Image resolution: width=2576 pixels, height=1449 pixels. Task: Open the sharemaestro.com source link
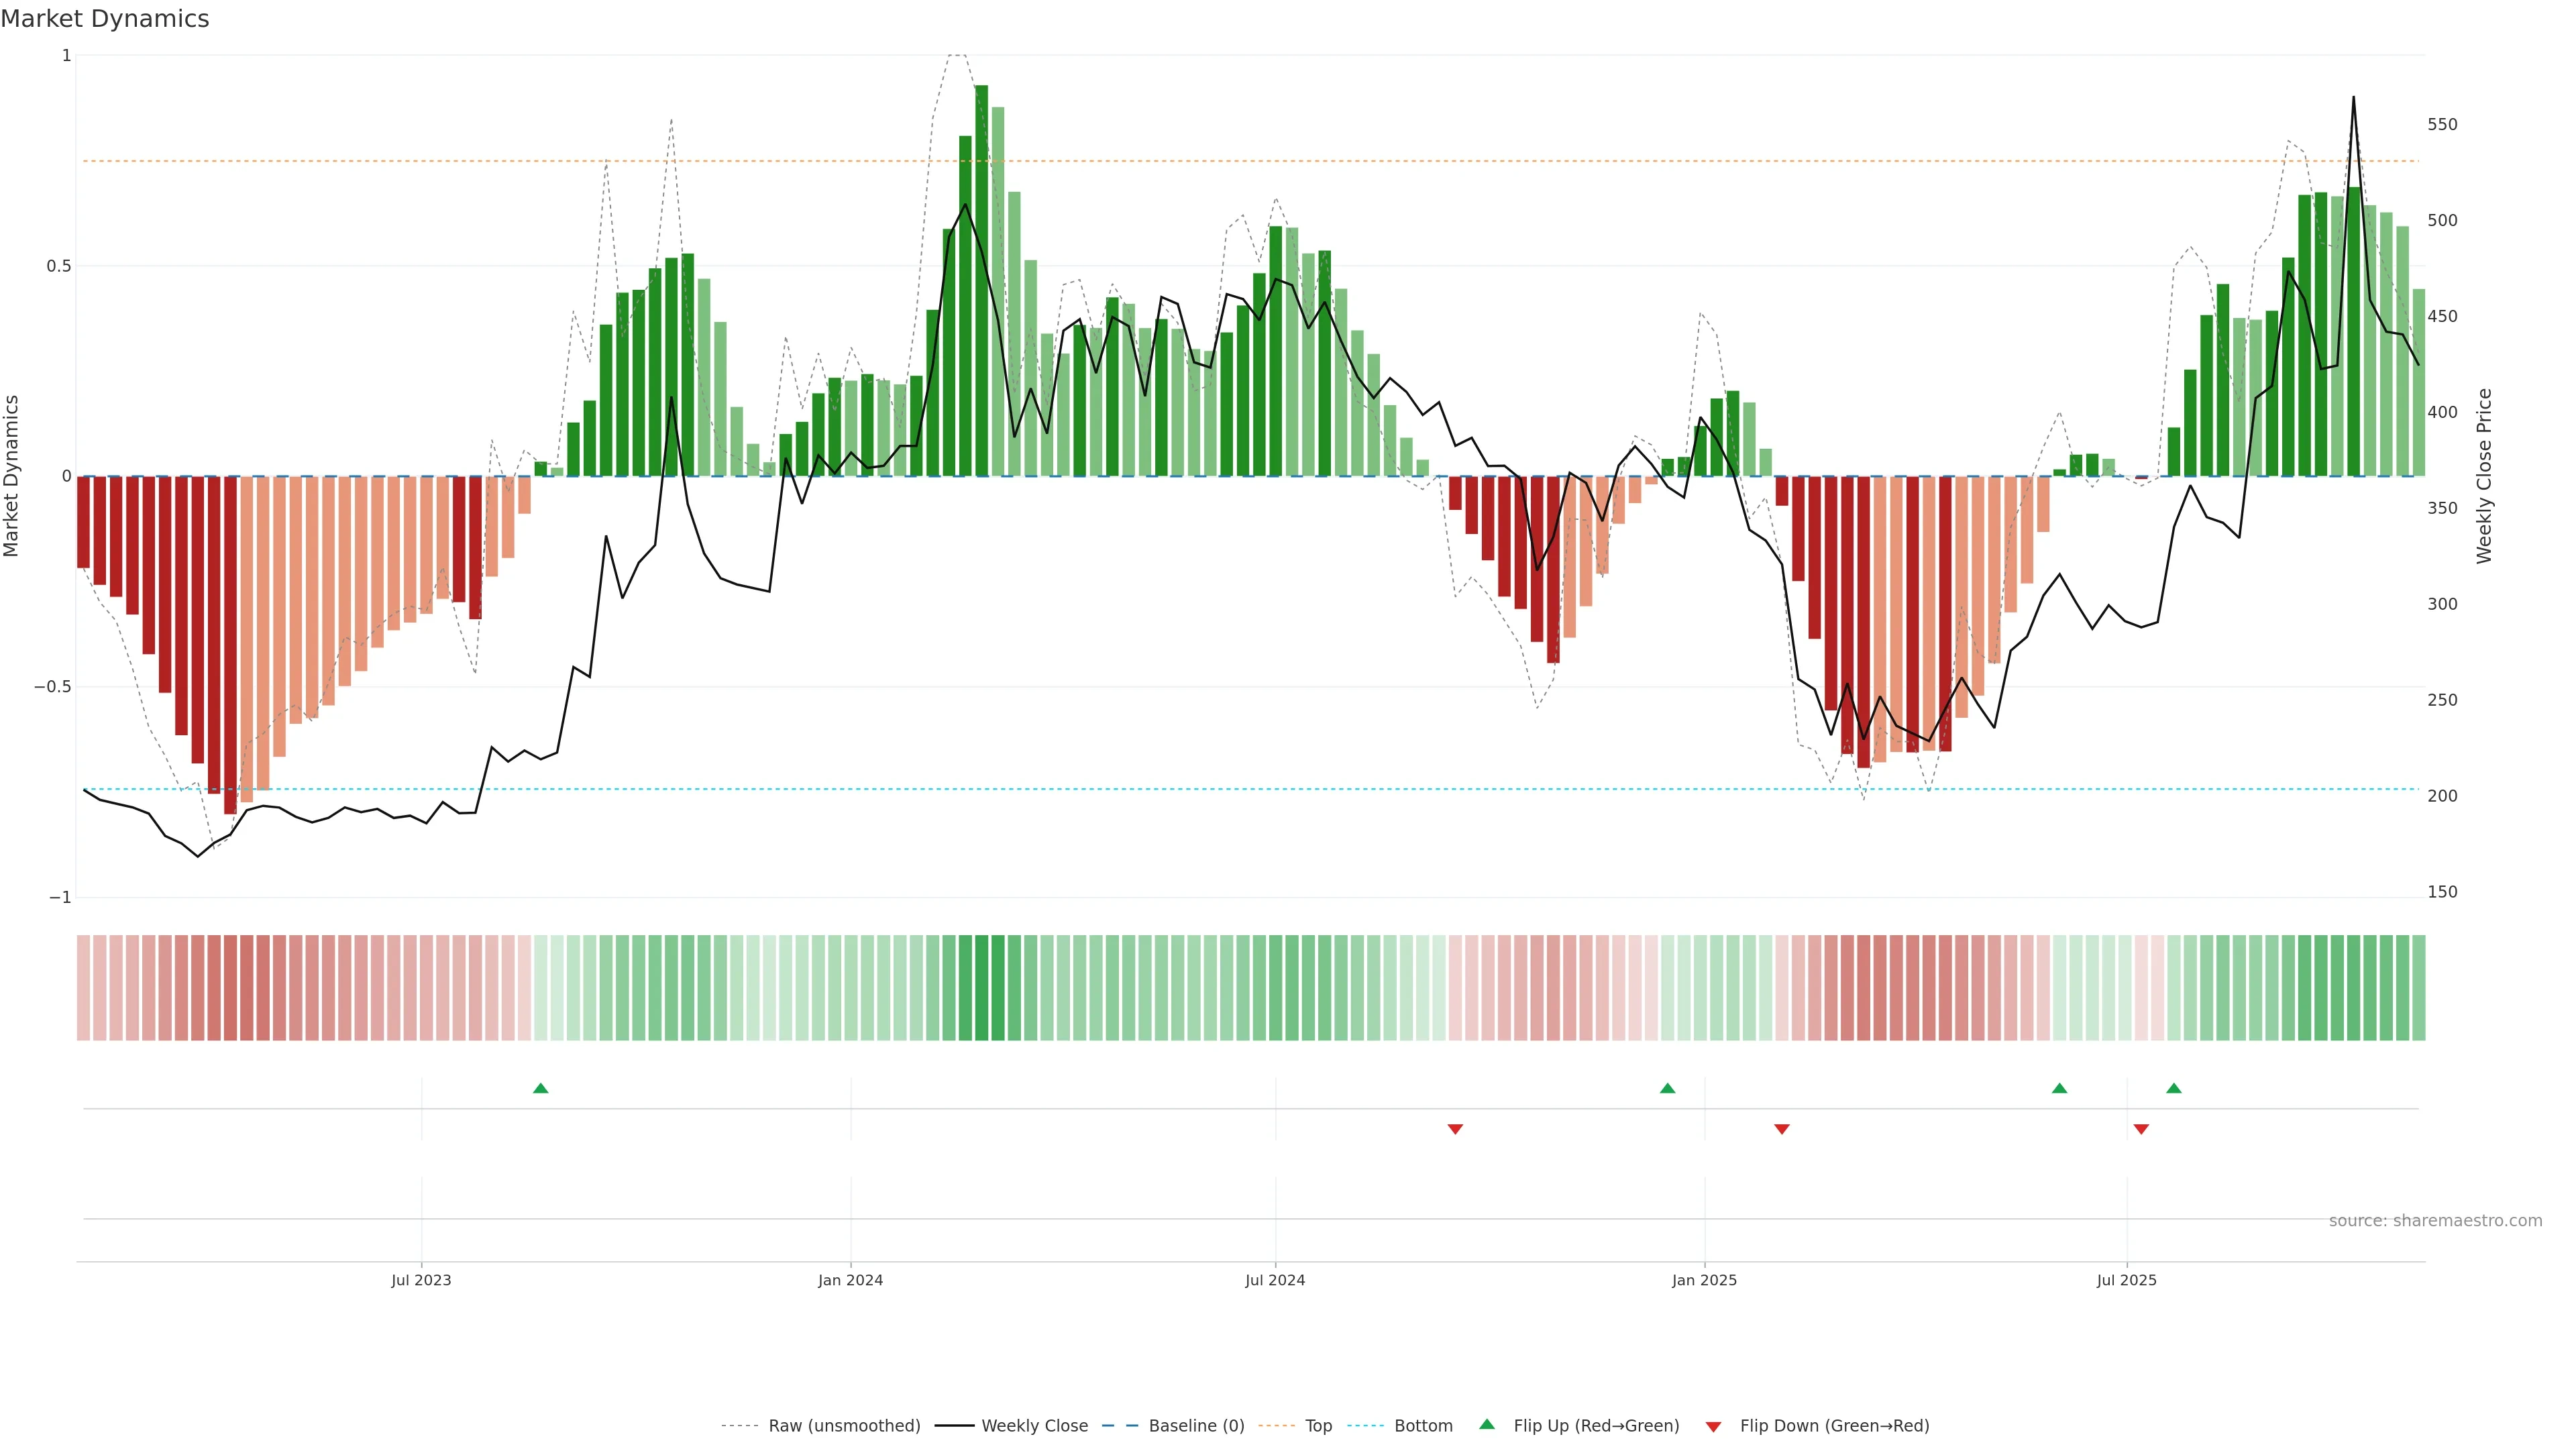click(2435, 1221)
